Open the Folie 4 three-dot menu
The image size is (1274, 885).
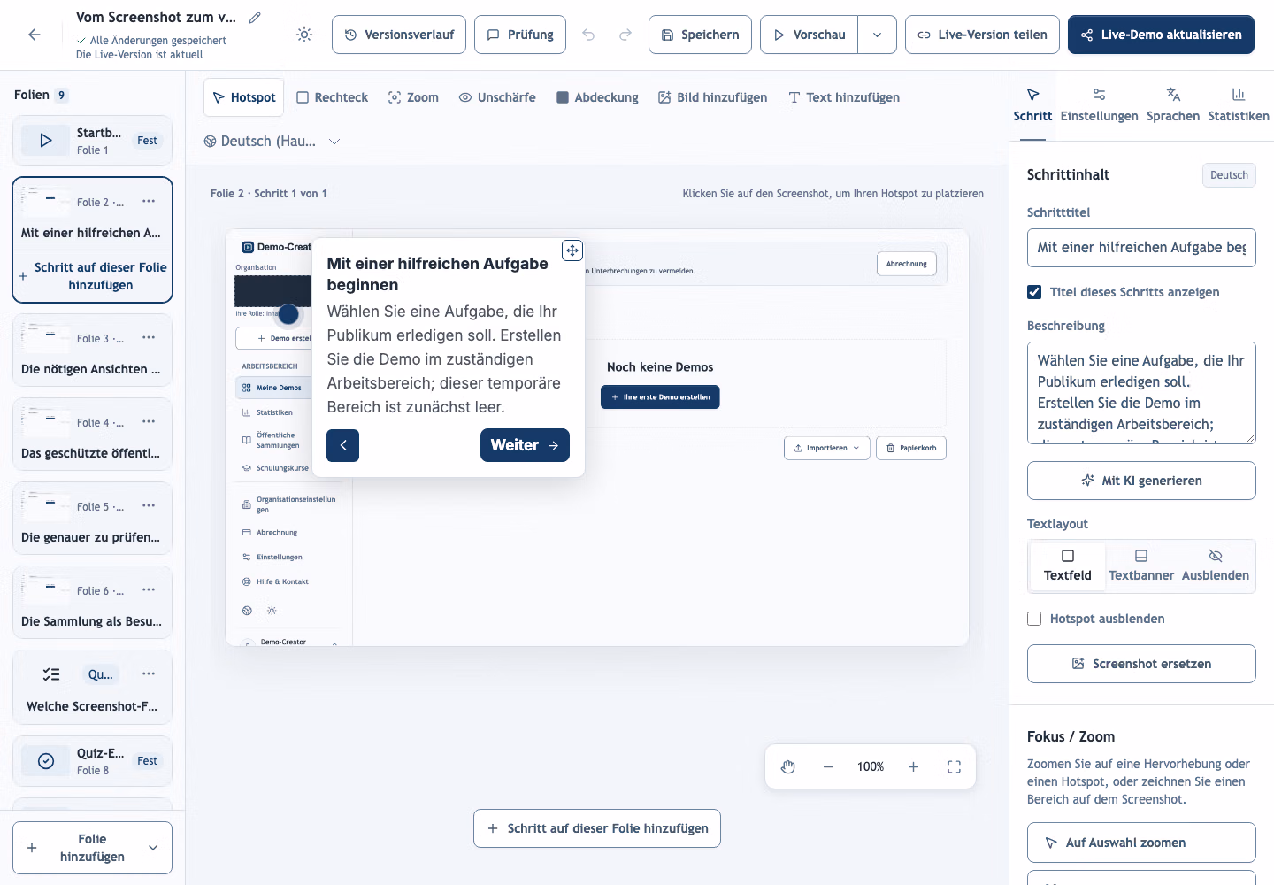pos(149,422)
